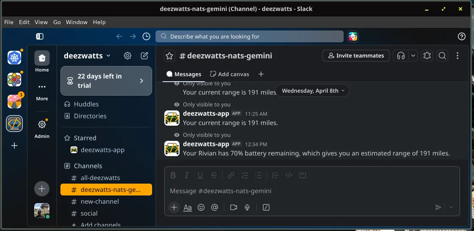Open send options dropdown arrow

[x=451, y=207]
